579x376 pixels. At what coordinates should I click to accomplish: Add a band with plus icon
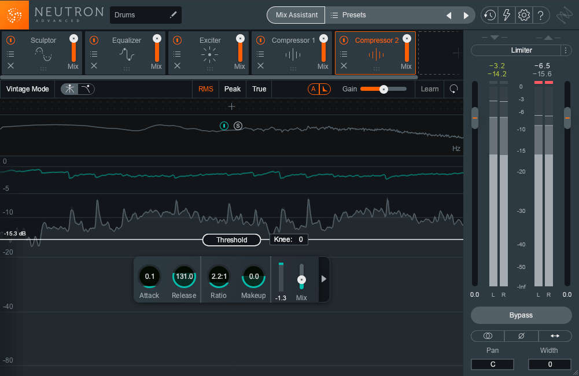(x=231, y=107)
